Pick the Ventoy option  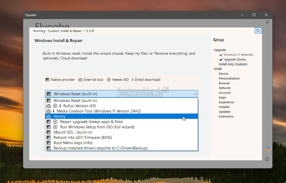tap(122, 116)
